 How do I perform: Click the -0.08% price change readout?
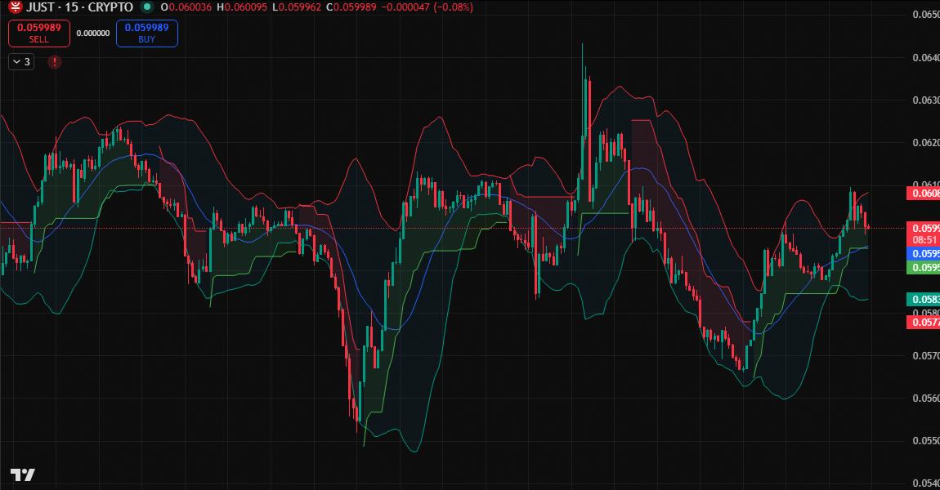(454, 7)
